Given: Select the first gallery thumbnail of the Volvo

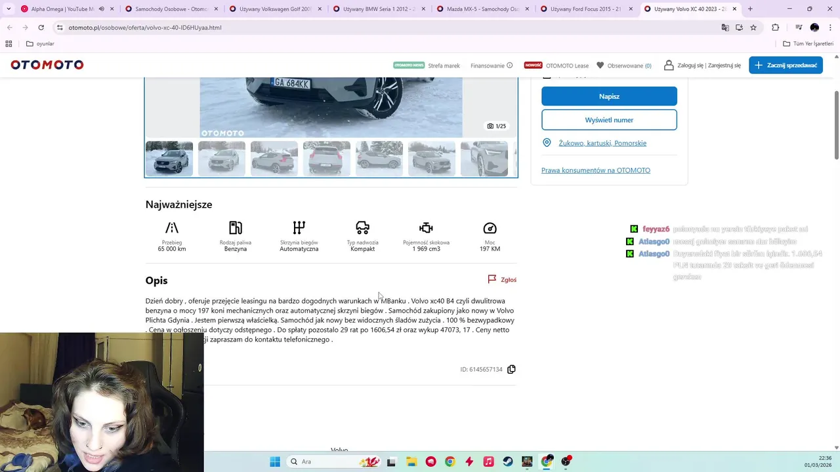Looking at the screenshot, I should point(169,159).
